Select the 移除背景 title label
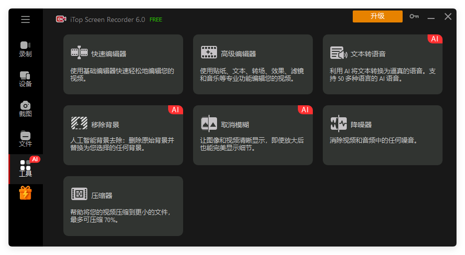The width and height of the screenshot is (465, 255). click(x=105, y=125)
